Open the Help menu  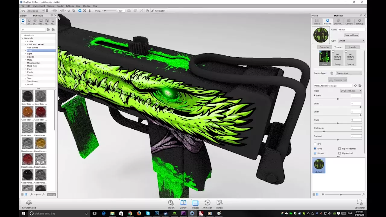(95, 6)
